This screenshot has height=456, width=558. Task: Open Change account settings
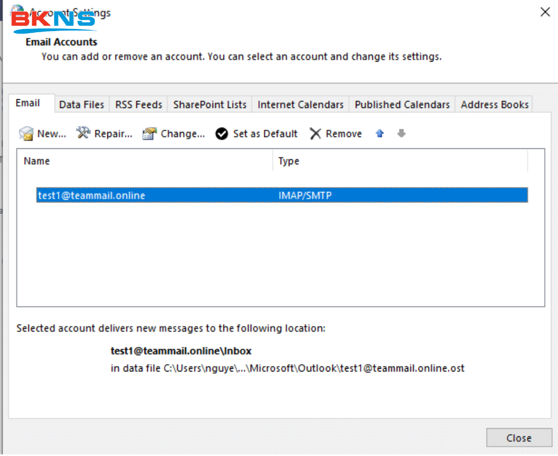point(174,134)
